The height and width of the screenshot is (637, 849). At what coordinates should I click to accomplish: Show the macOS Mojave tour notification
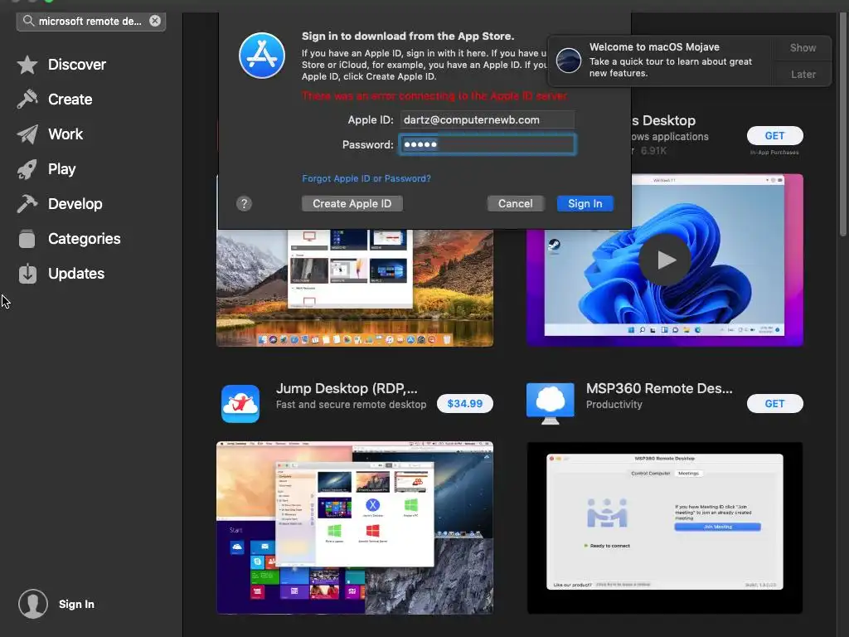803,48
